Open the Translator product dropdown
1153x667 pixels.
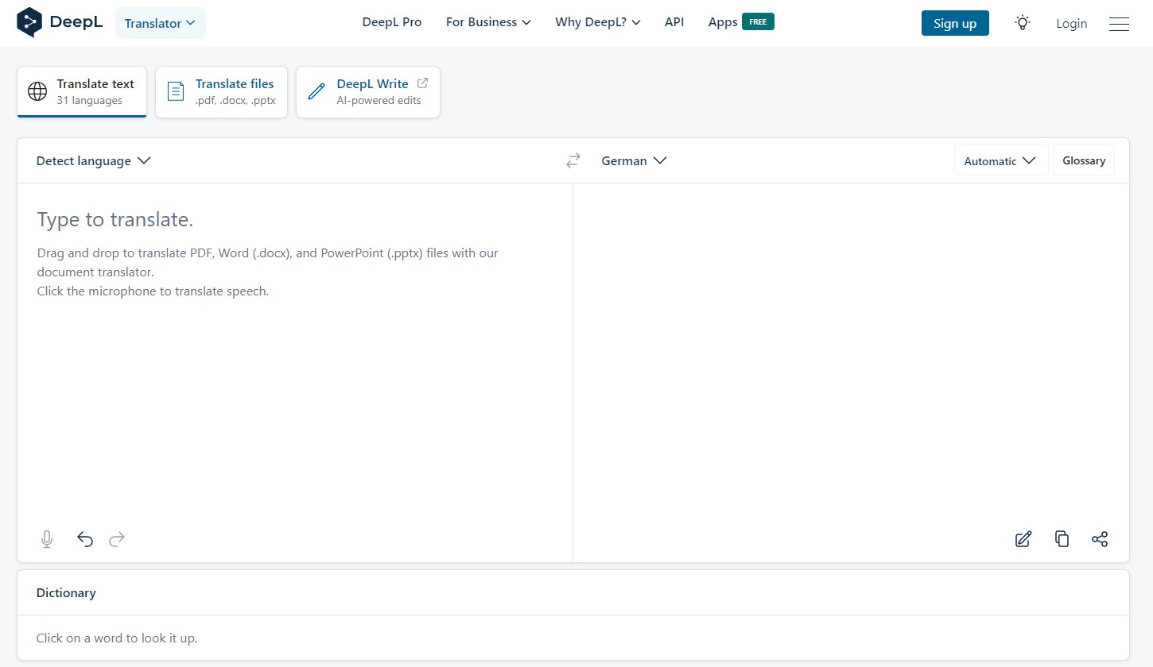click(x=161, y=23)
